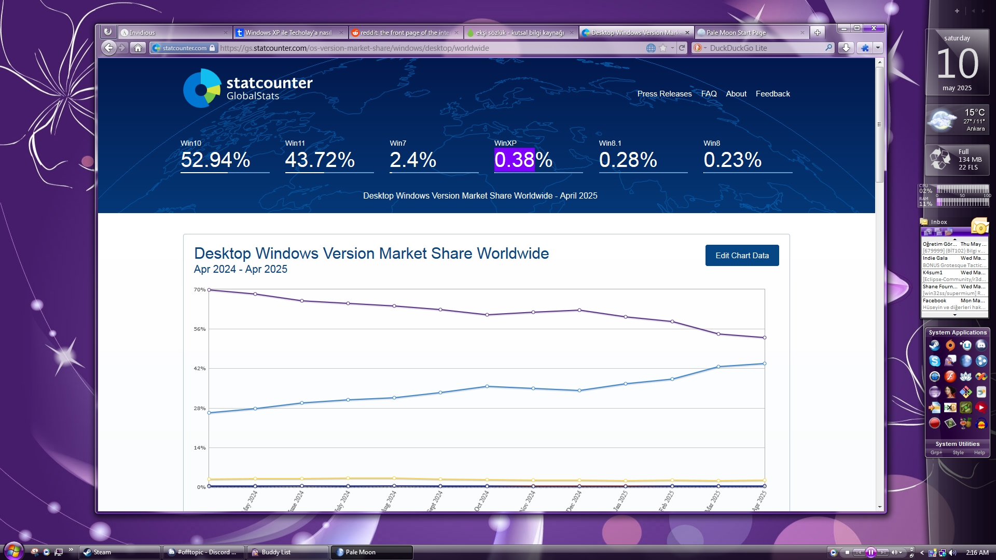Click the globe icon in the address bar
This screenshot has height=560, width=996.
[x=651, y=48]
